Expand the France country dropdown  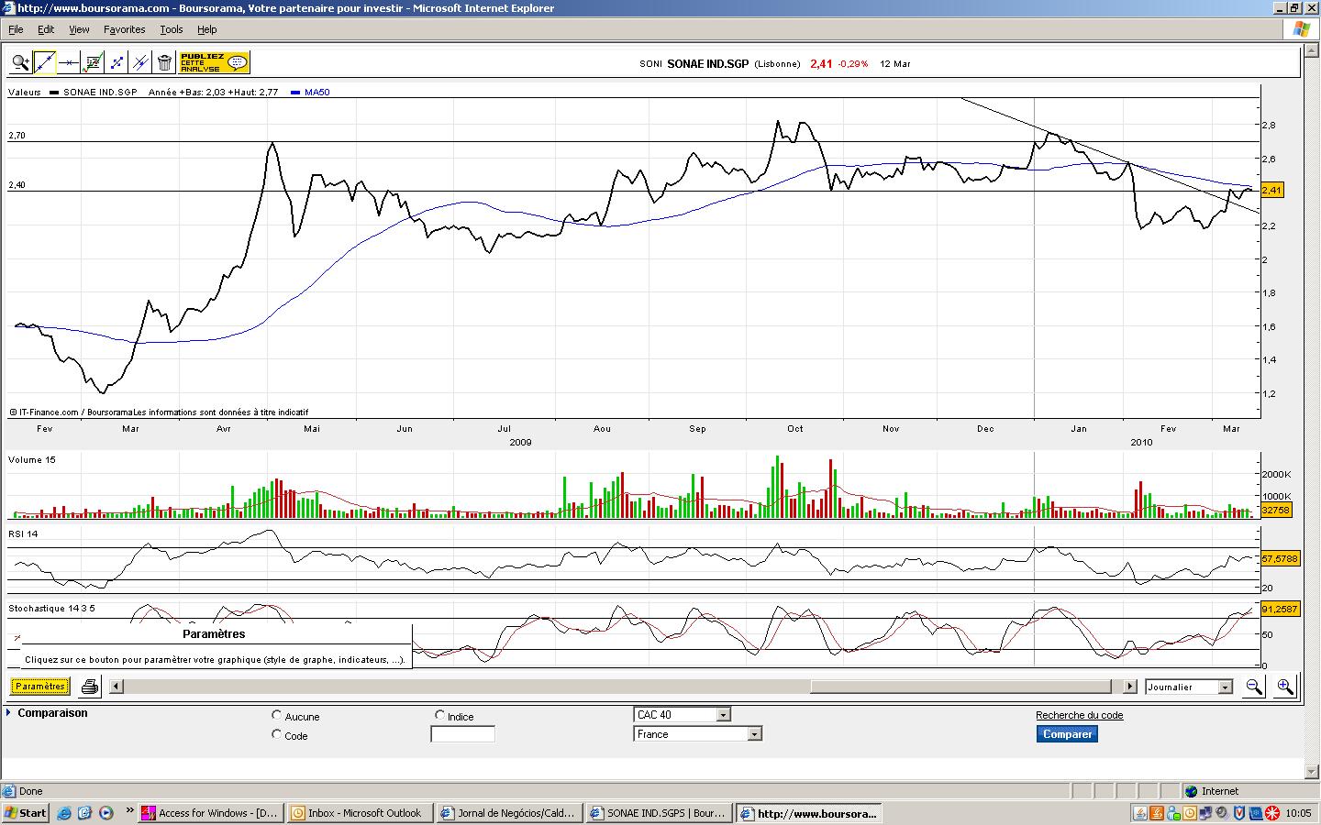(x=754, y=734)
